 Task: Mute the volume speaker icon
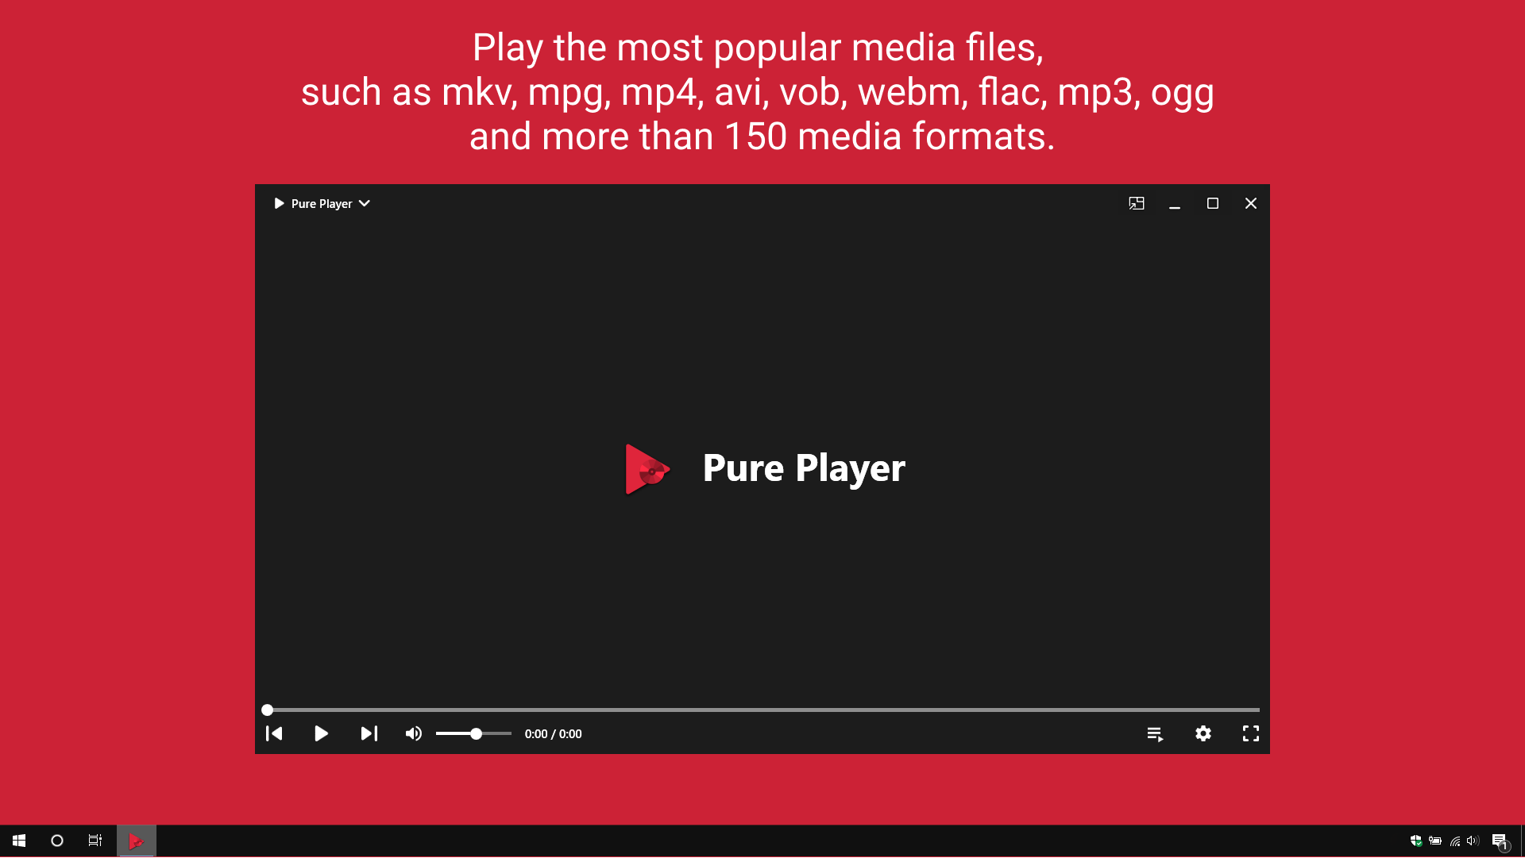point(413,733)
